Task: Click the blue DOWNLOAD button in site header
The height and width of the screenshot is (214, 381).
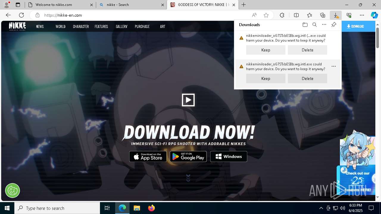Action: coord(358,26)
